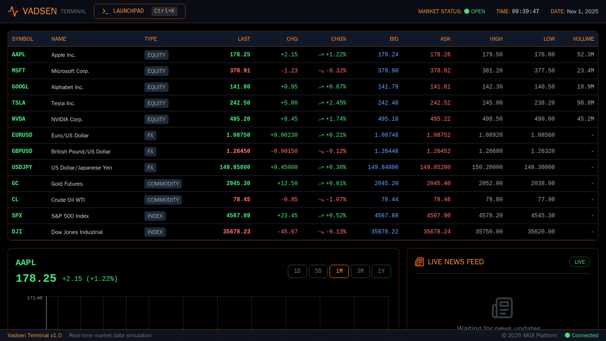Click the up-trend arrow in the TSLA row
Image resolution: width=606 pixels, height=341 pixels.
click(x=321, y=103)
